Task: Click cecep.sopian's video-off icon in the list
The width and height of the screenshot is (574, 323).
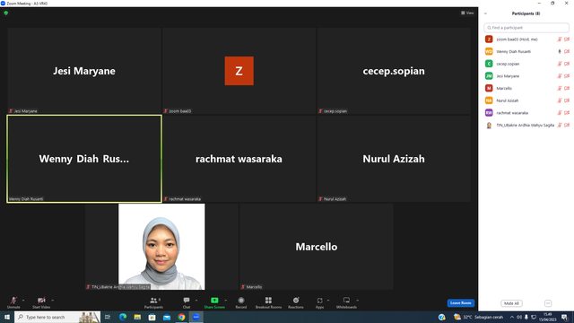Action: 567,64
